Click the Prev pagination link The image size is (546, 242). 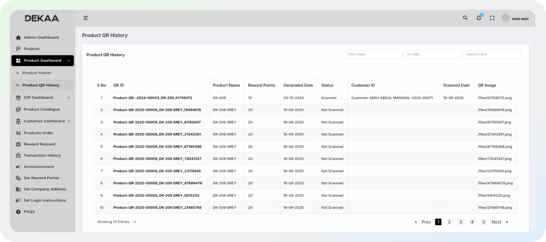[426, 222]
